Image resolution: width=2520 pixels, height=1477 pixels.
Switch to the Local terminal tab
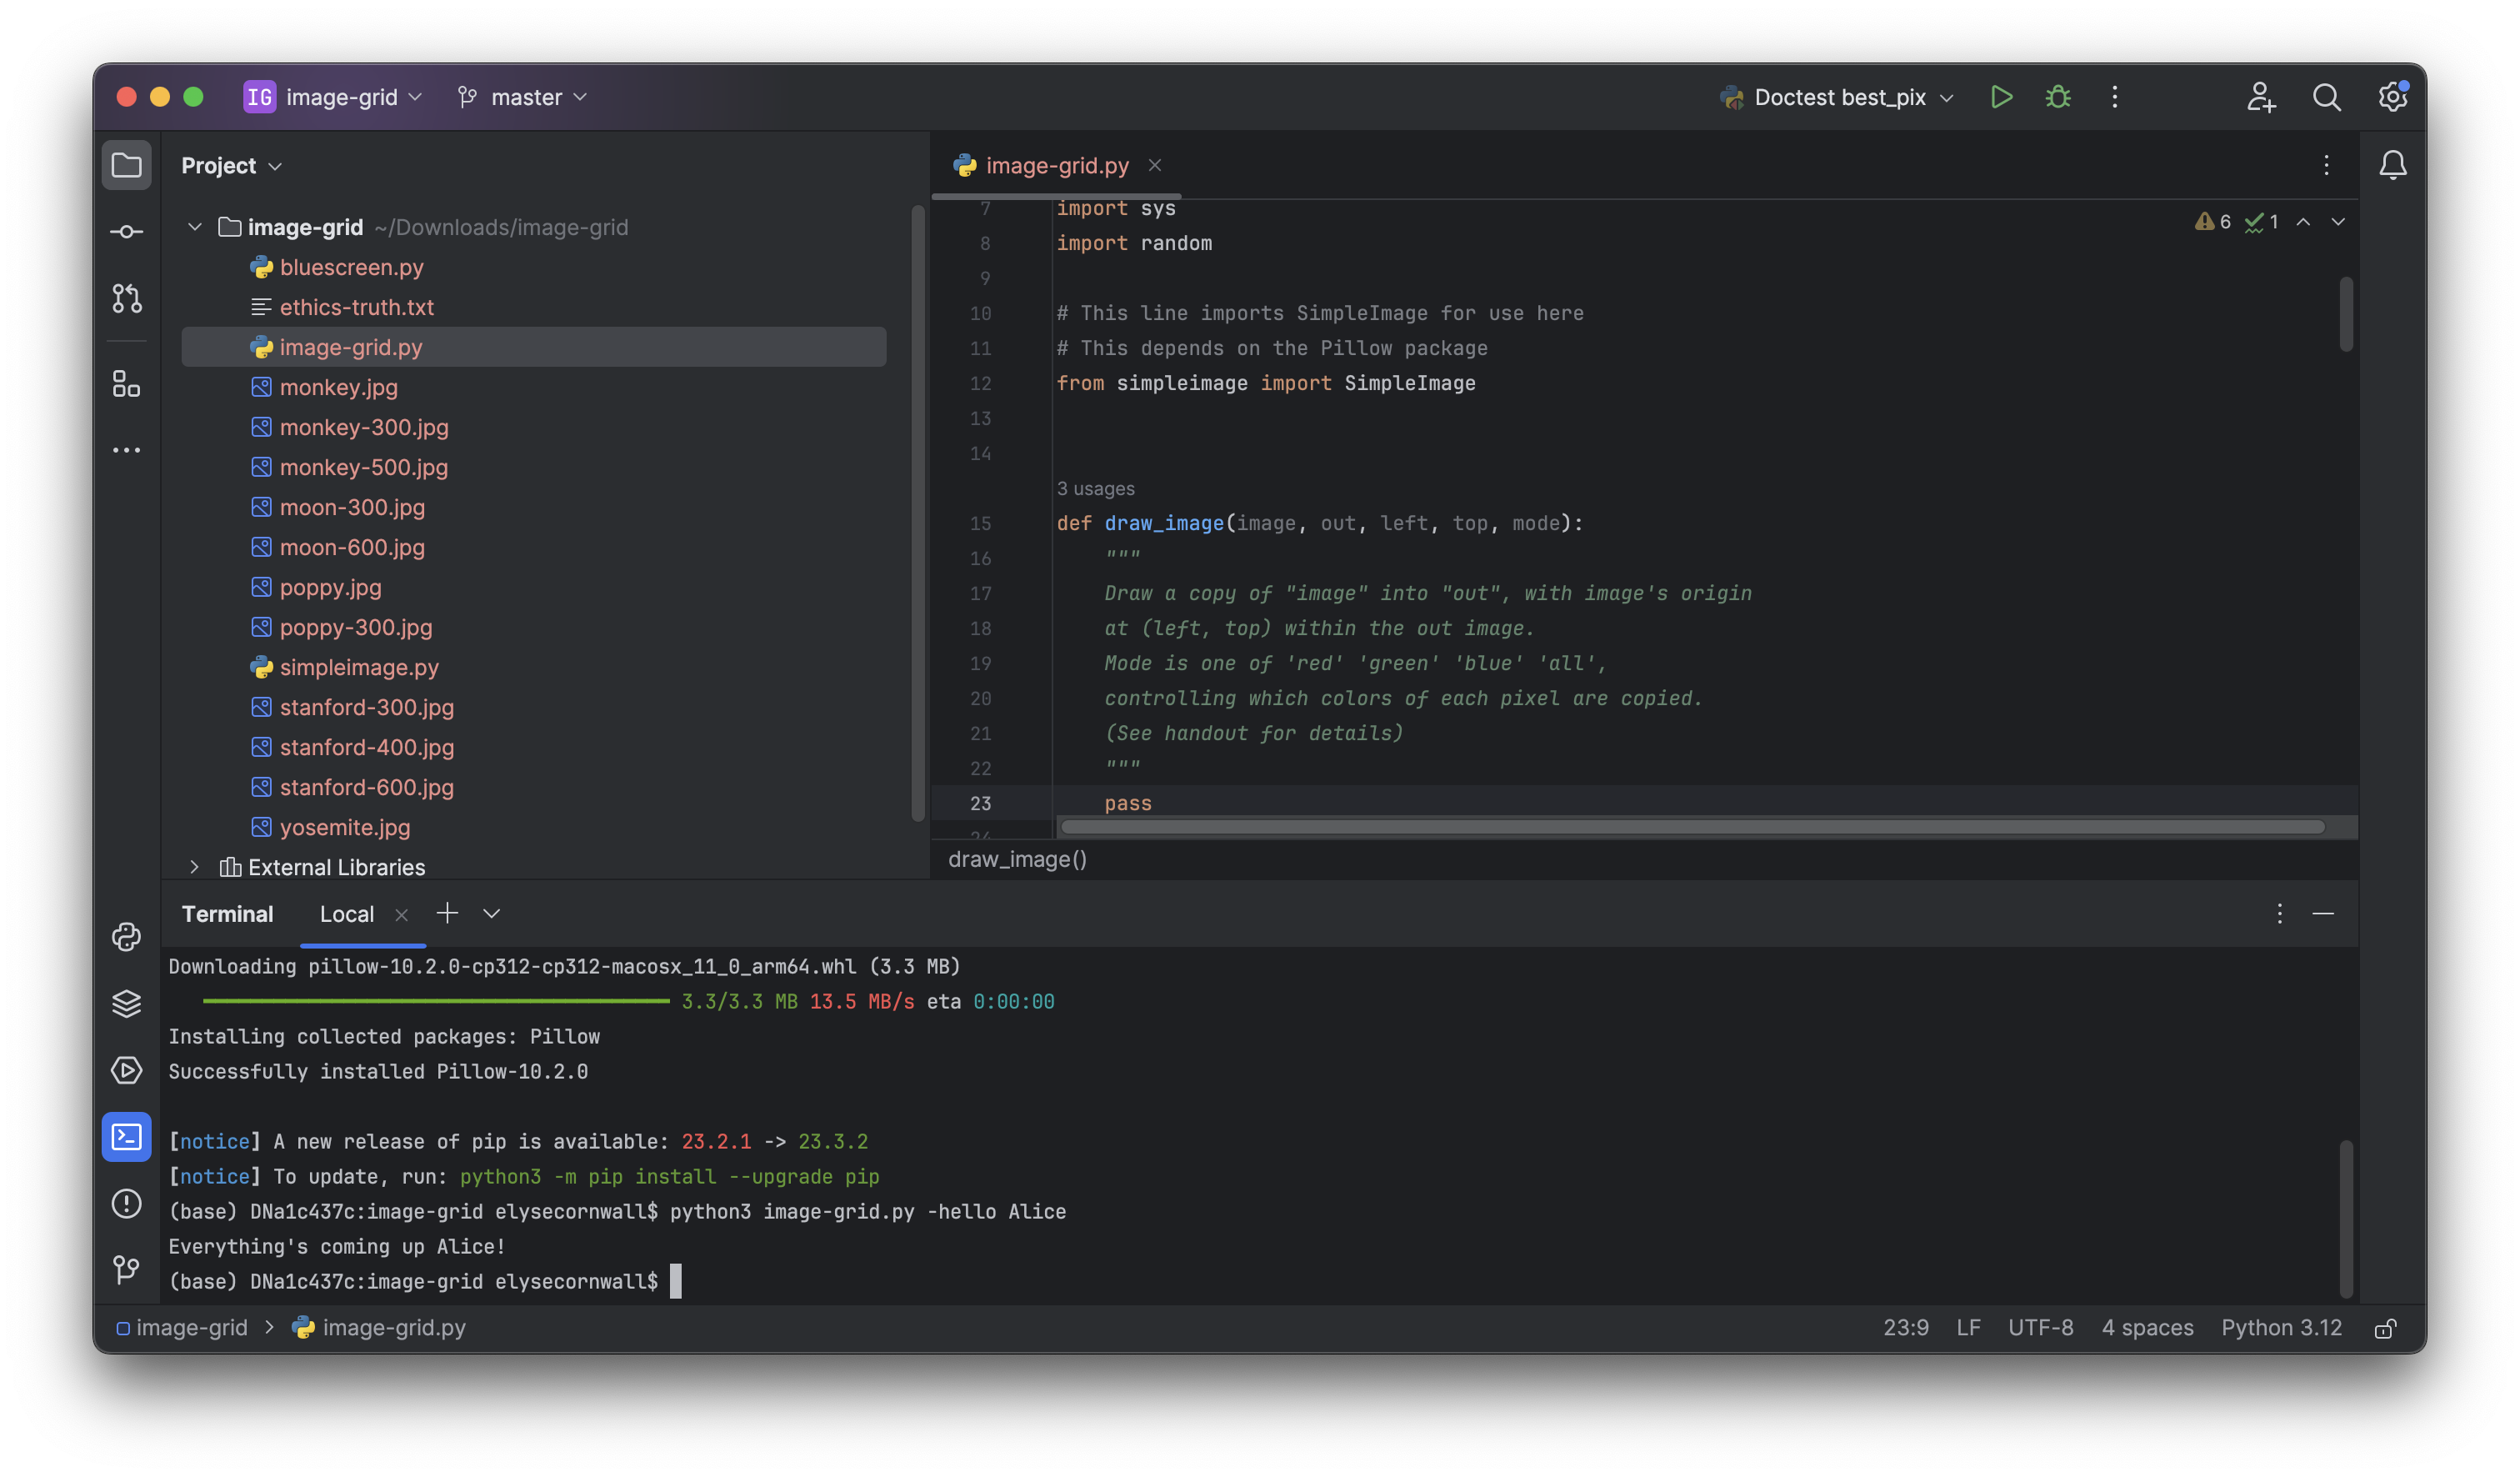click(x=347, y=913)
